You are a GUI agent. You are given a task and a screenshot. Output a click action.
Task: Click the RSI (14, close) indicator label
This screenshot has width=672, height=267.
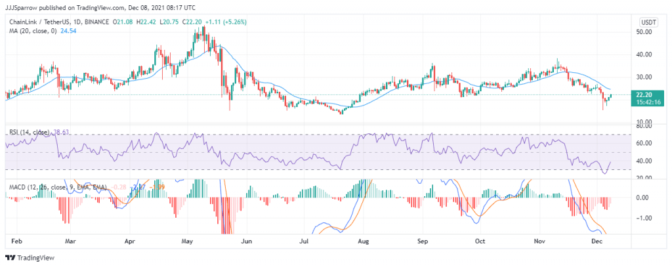click(x=28, y=132)
